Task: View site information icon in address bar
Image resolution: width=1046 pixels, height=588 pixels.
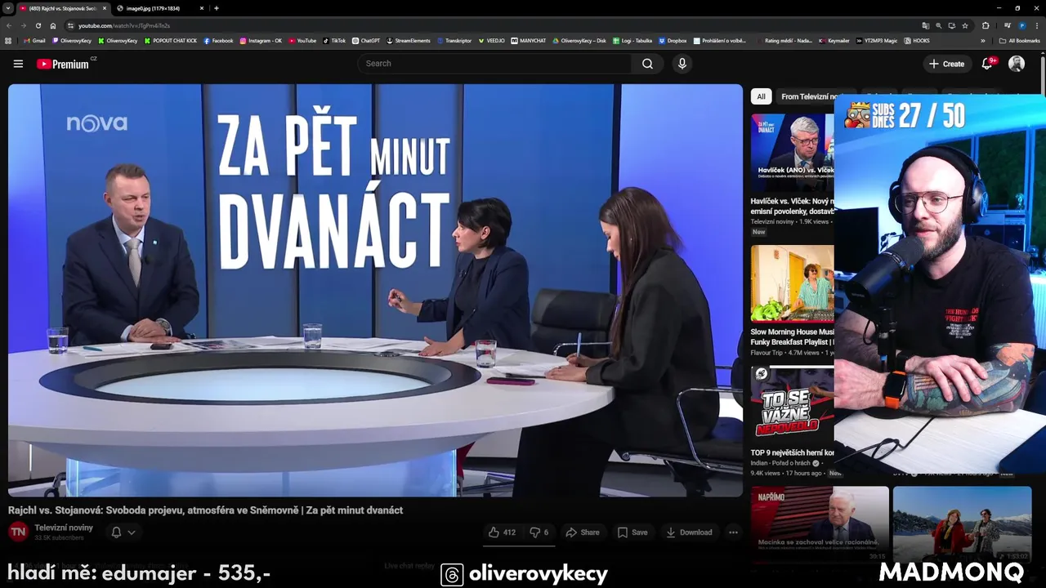Action: pos(70,25)
